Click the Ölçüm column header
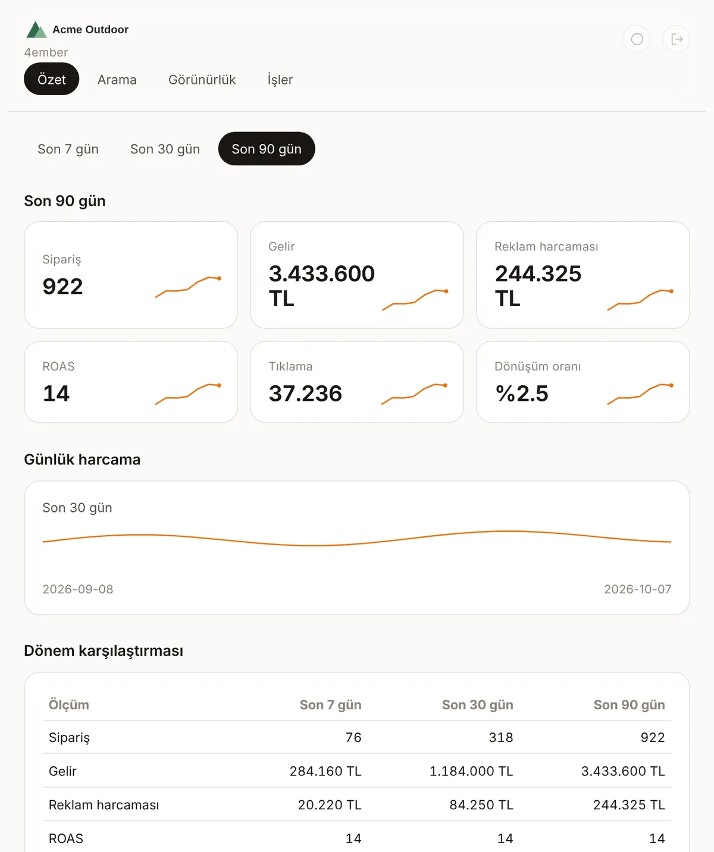 (x=69, y=705)
